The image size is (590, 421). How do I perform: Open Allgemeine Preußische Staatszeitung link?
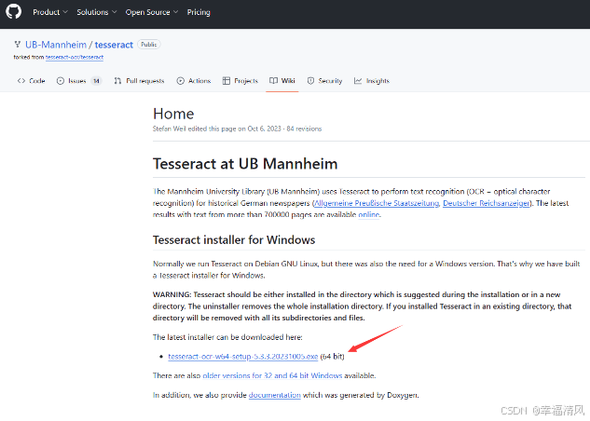pyautogui.click(x=377, y=203)
